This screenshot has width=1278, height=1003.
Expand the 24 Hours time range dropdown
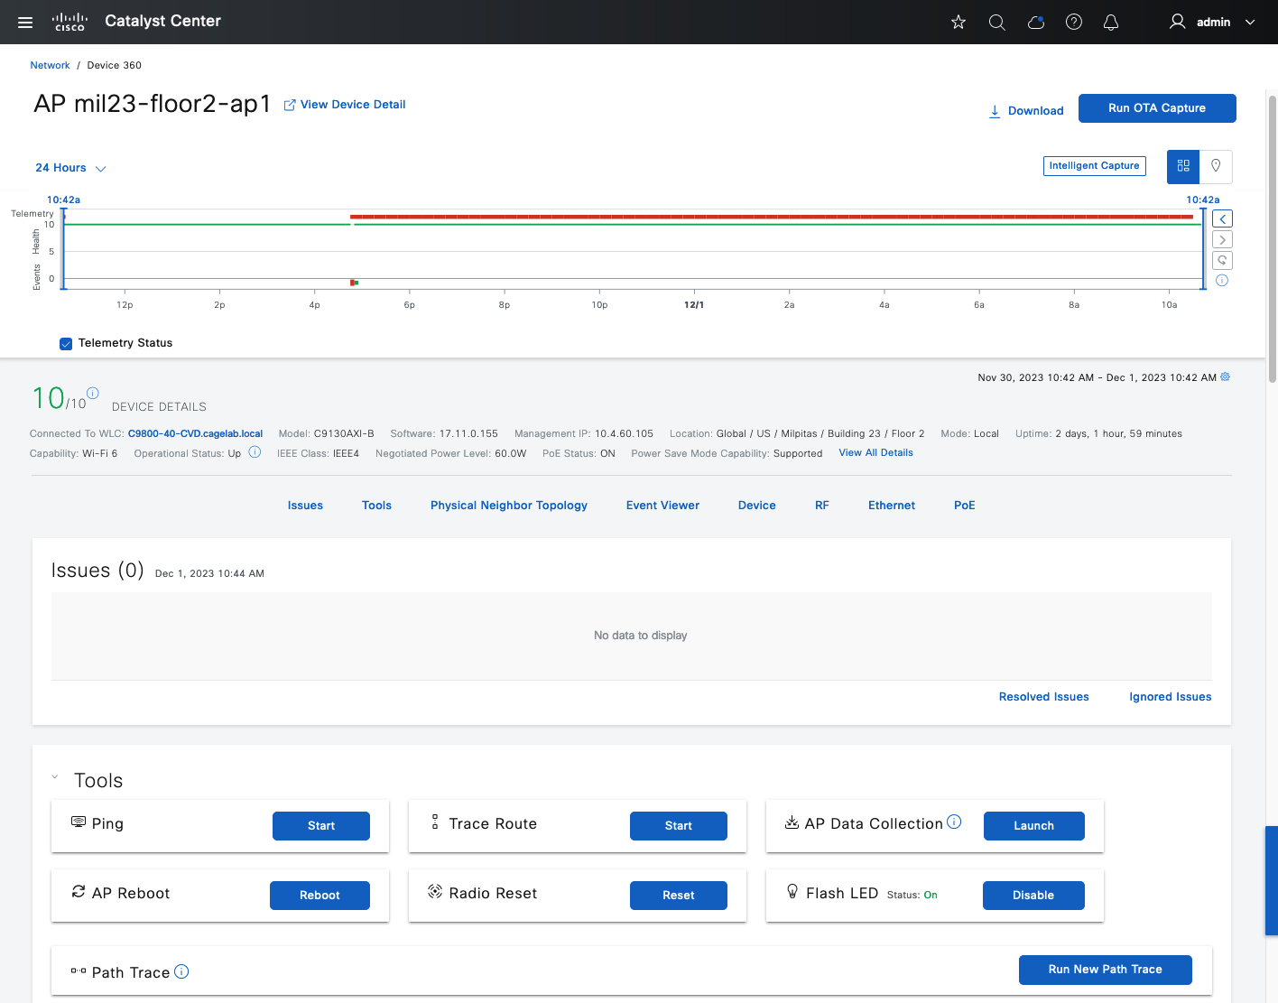point(70,168)
